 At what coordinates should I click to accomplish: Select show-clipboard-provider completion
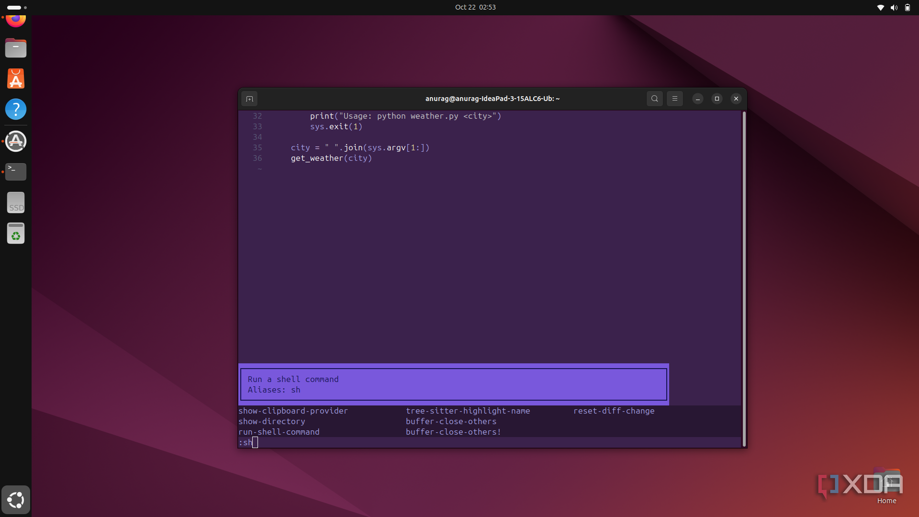(293, 411)
